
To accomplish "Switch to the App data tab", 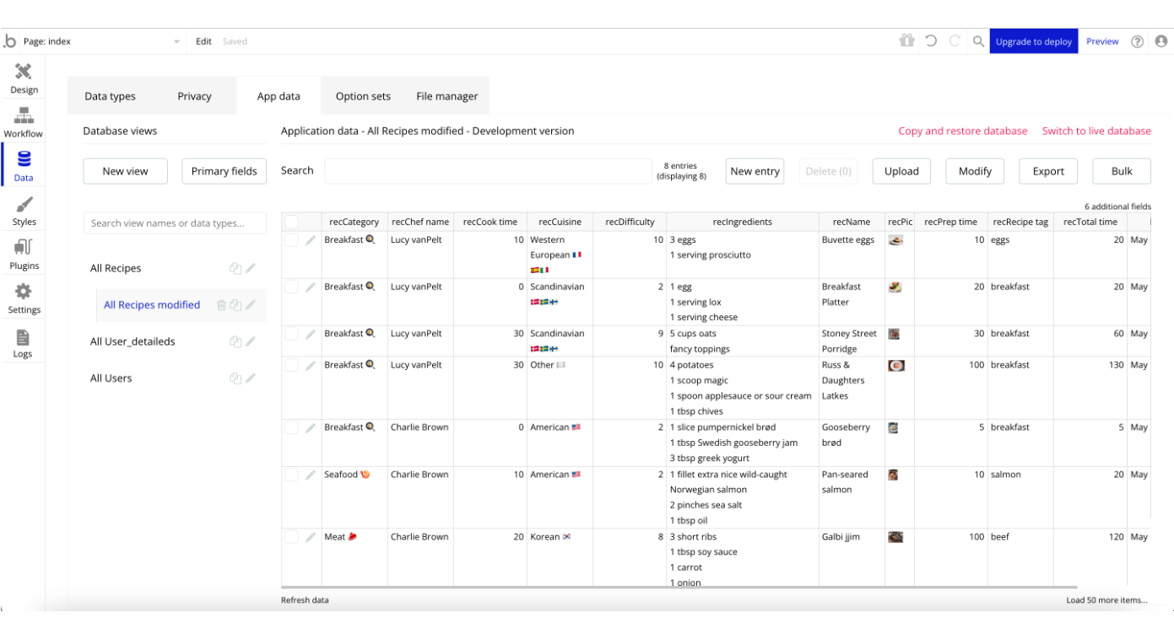I will point(279,96).
